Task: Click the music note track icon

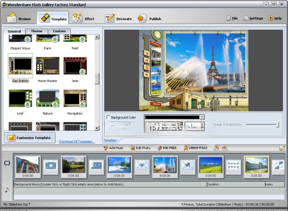Action: point(7,190)
